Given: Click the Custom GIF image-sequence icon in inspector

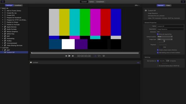Looking at the screenshot, I should coord(146,10).
